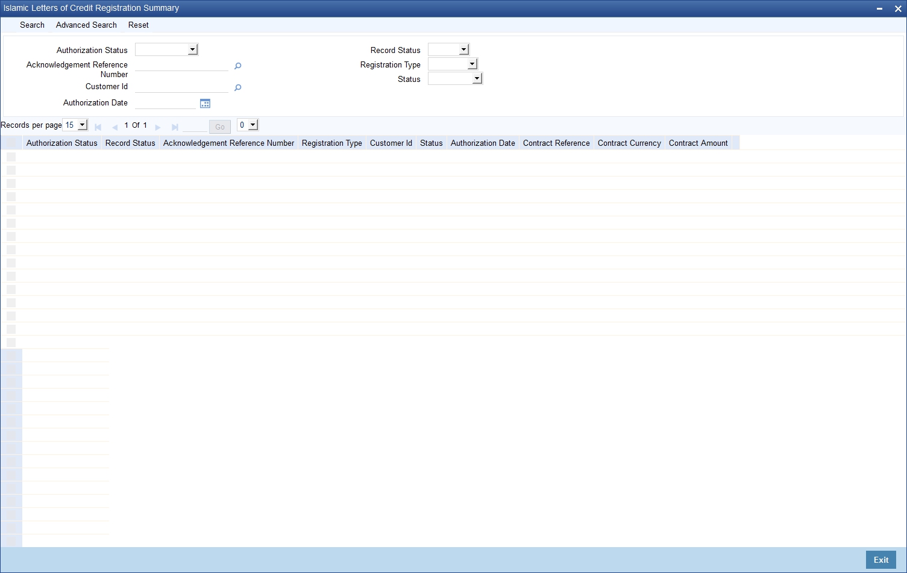Expand the Authorization Status dropdown
This screenshot has height=573, width=907.
coord(167,49)
